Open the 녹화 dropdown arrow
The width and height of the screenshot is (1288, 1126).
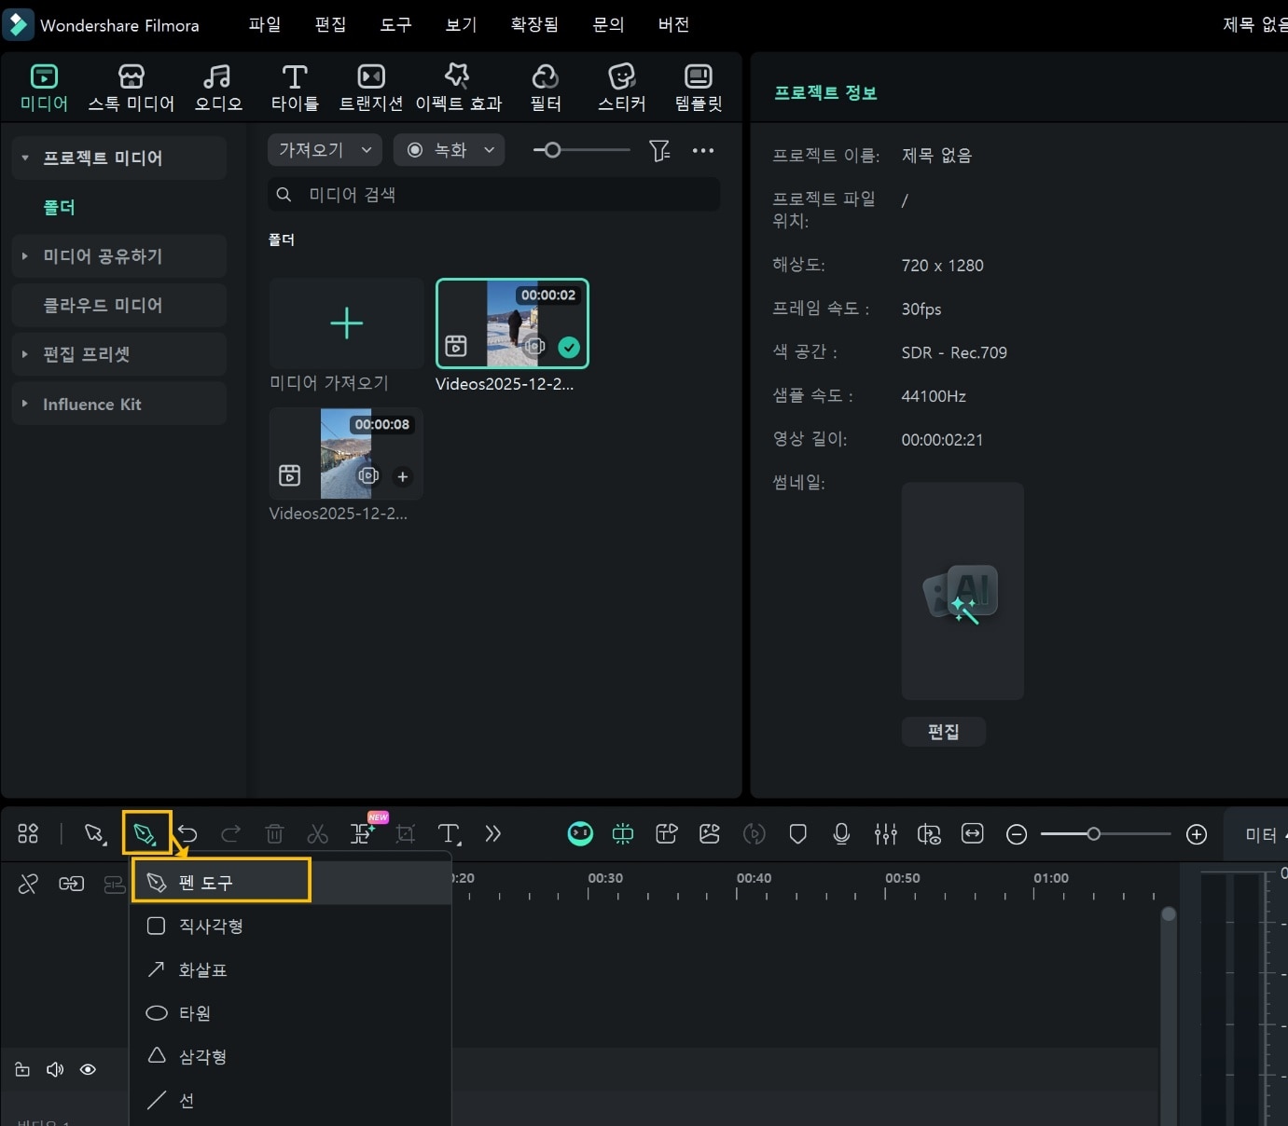489,149
